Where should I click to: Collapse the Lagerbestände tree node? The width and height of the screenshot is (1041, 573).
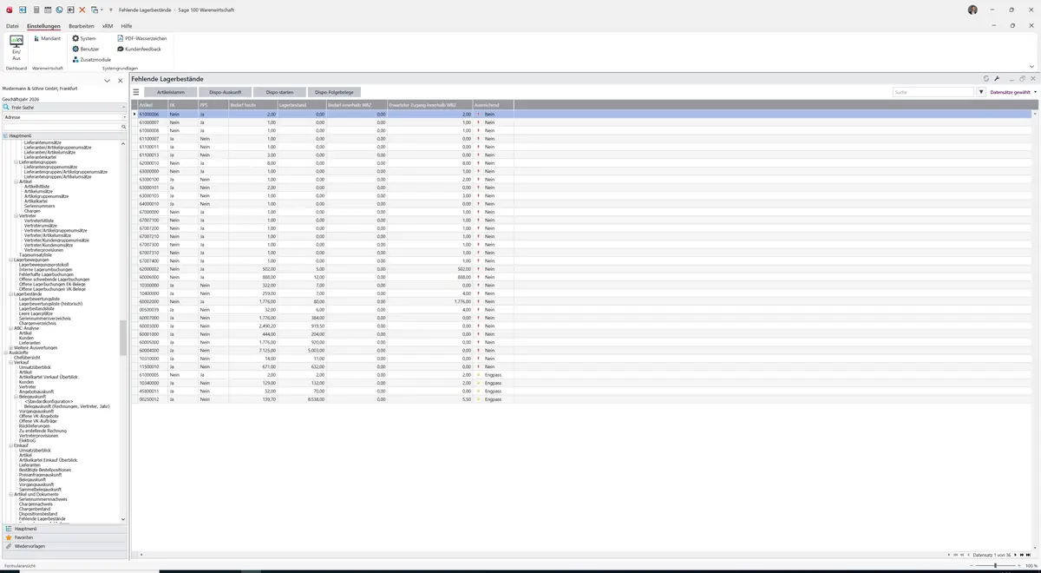(11, 293)
